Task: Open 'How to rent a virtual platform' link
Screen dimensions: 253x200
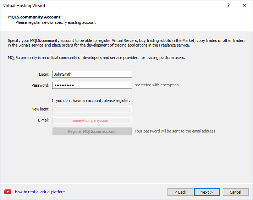Action: tap(40, 192)
